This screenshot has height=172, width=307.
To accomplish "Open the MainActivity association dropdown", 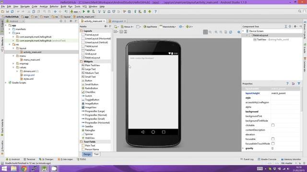I will click(x=168, y=27).
